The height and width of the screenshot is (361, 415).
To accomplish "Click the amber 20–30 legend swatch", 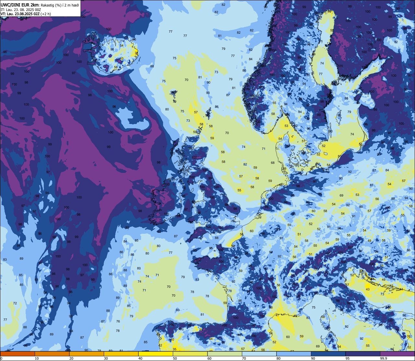I will [x=87, y=354].
